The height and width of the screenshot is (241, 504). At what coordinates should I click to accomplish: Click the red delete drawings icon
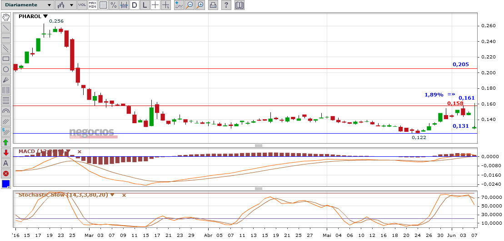(6, 174)
